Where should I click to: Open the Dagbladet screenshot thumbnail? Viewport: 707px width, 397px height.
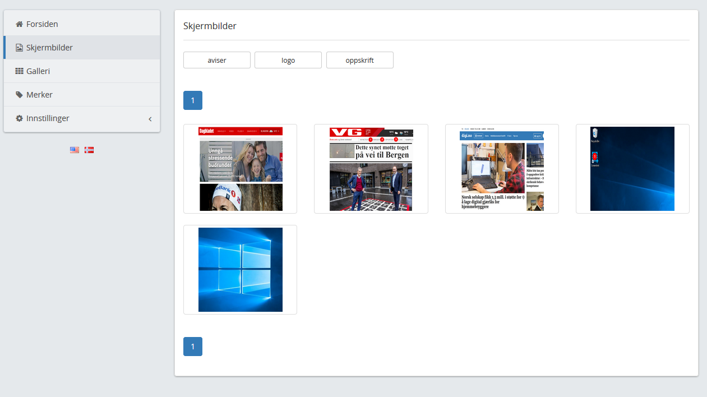tap(240, 169)
